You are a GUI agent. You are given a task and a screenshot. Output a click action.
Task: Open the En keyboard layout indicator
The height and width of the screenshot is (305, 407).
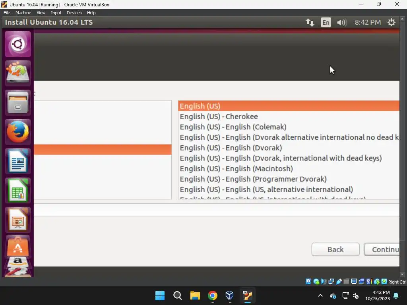(x=326, y=22)
